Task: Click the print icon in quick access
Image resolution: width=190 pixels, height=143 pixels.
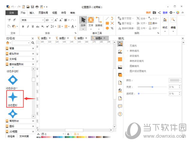Action: coord(37,7)
